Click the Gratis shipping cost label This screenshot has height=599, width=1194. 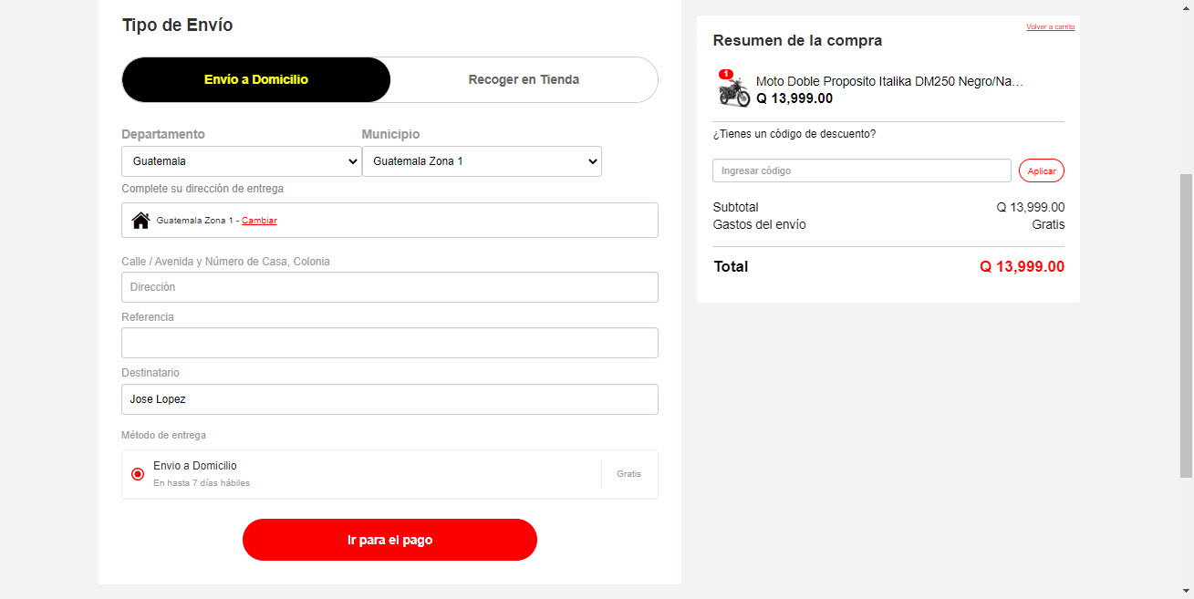(1048, 224)
